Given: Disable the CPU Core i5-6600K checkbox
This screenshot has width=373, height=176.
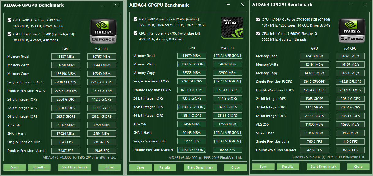Looking at the screenshot, I should [x=258, y=34].
